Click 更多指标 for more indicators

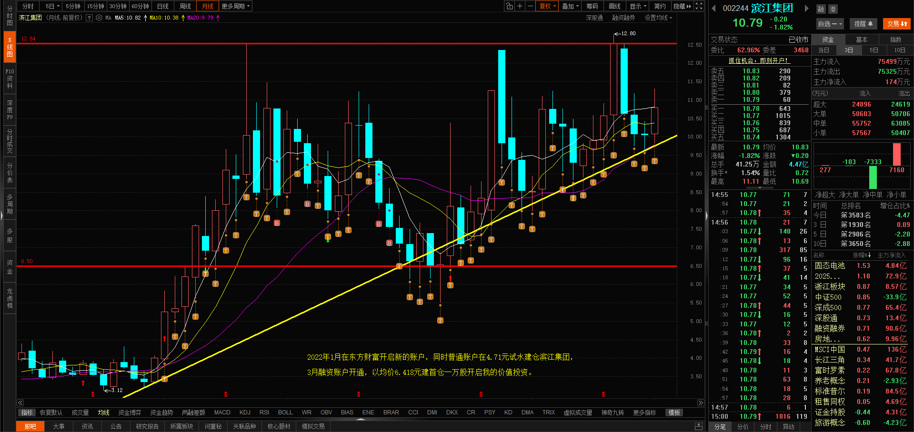(x=644, y=412)
